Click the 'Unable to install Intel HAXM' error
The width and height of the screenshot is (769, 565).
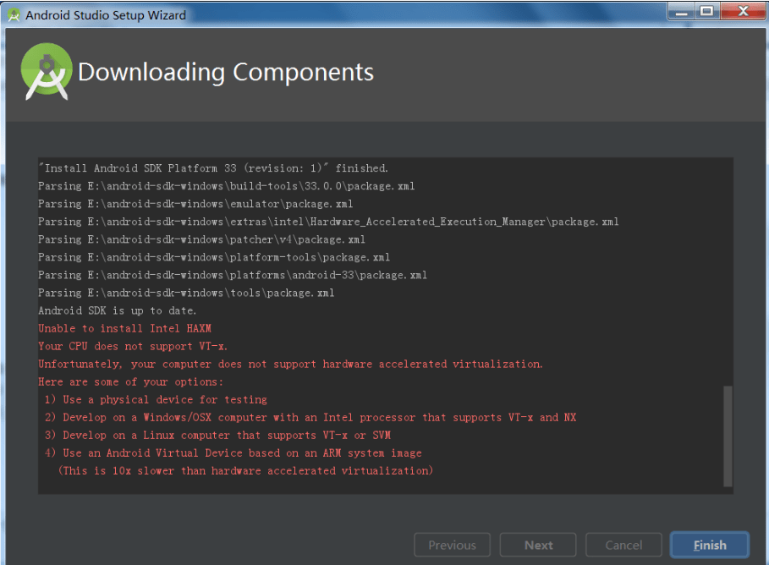[x=124, y=329]
